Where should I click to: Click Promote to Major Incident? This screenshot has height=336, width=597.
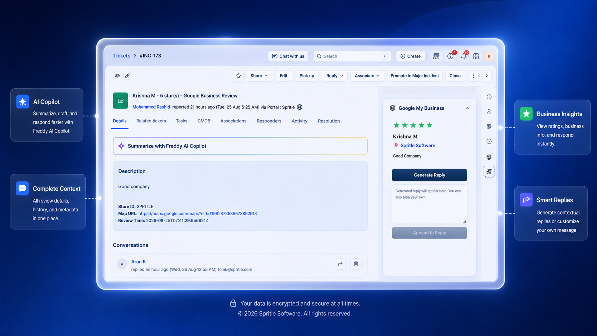tap(415, 76)
